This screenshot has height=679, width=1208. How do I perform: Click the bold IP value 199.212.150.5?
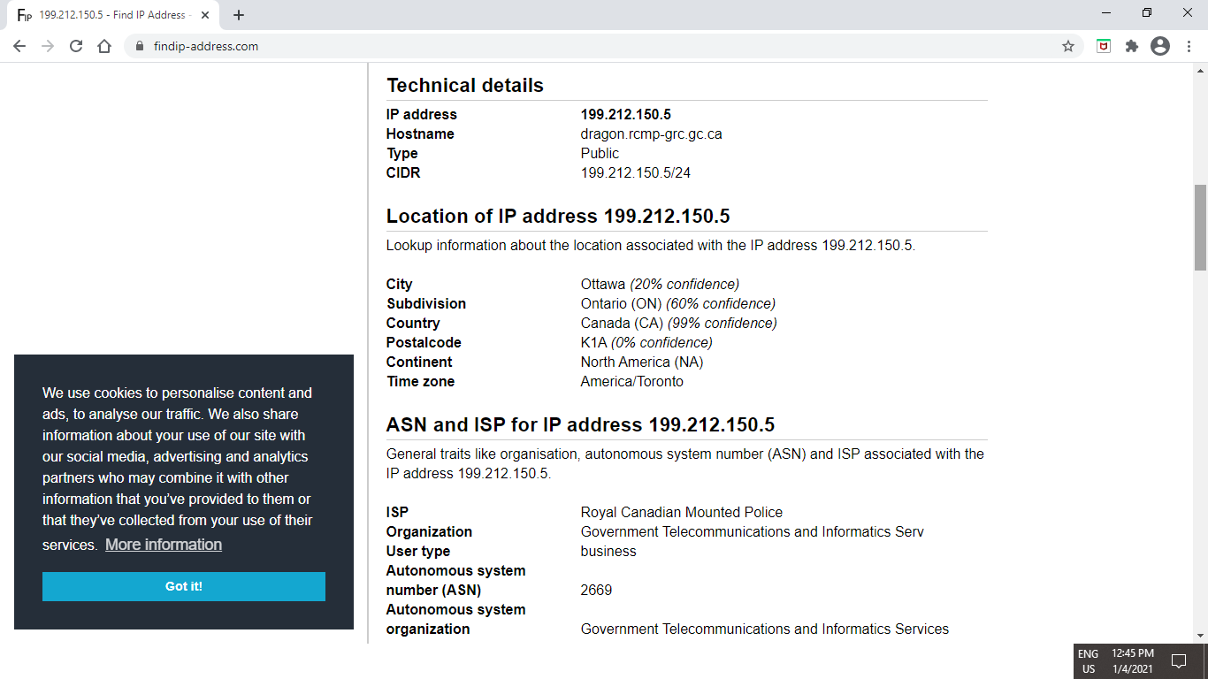(626, 115)
